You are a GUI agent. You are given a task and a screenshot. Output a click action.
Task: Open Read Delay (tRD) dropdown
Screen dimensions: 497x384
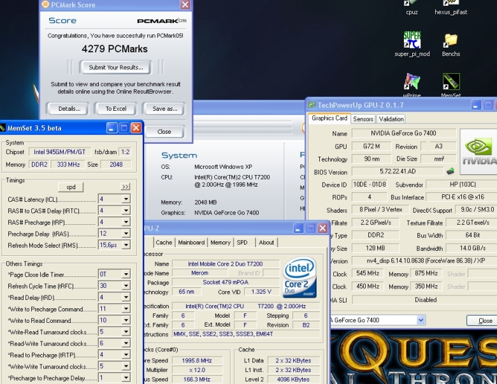coord(126,297)
